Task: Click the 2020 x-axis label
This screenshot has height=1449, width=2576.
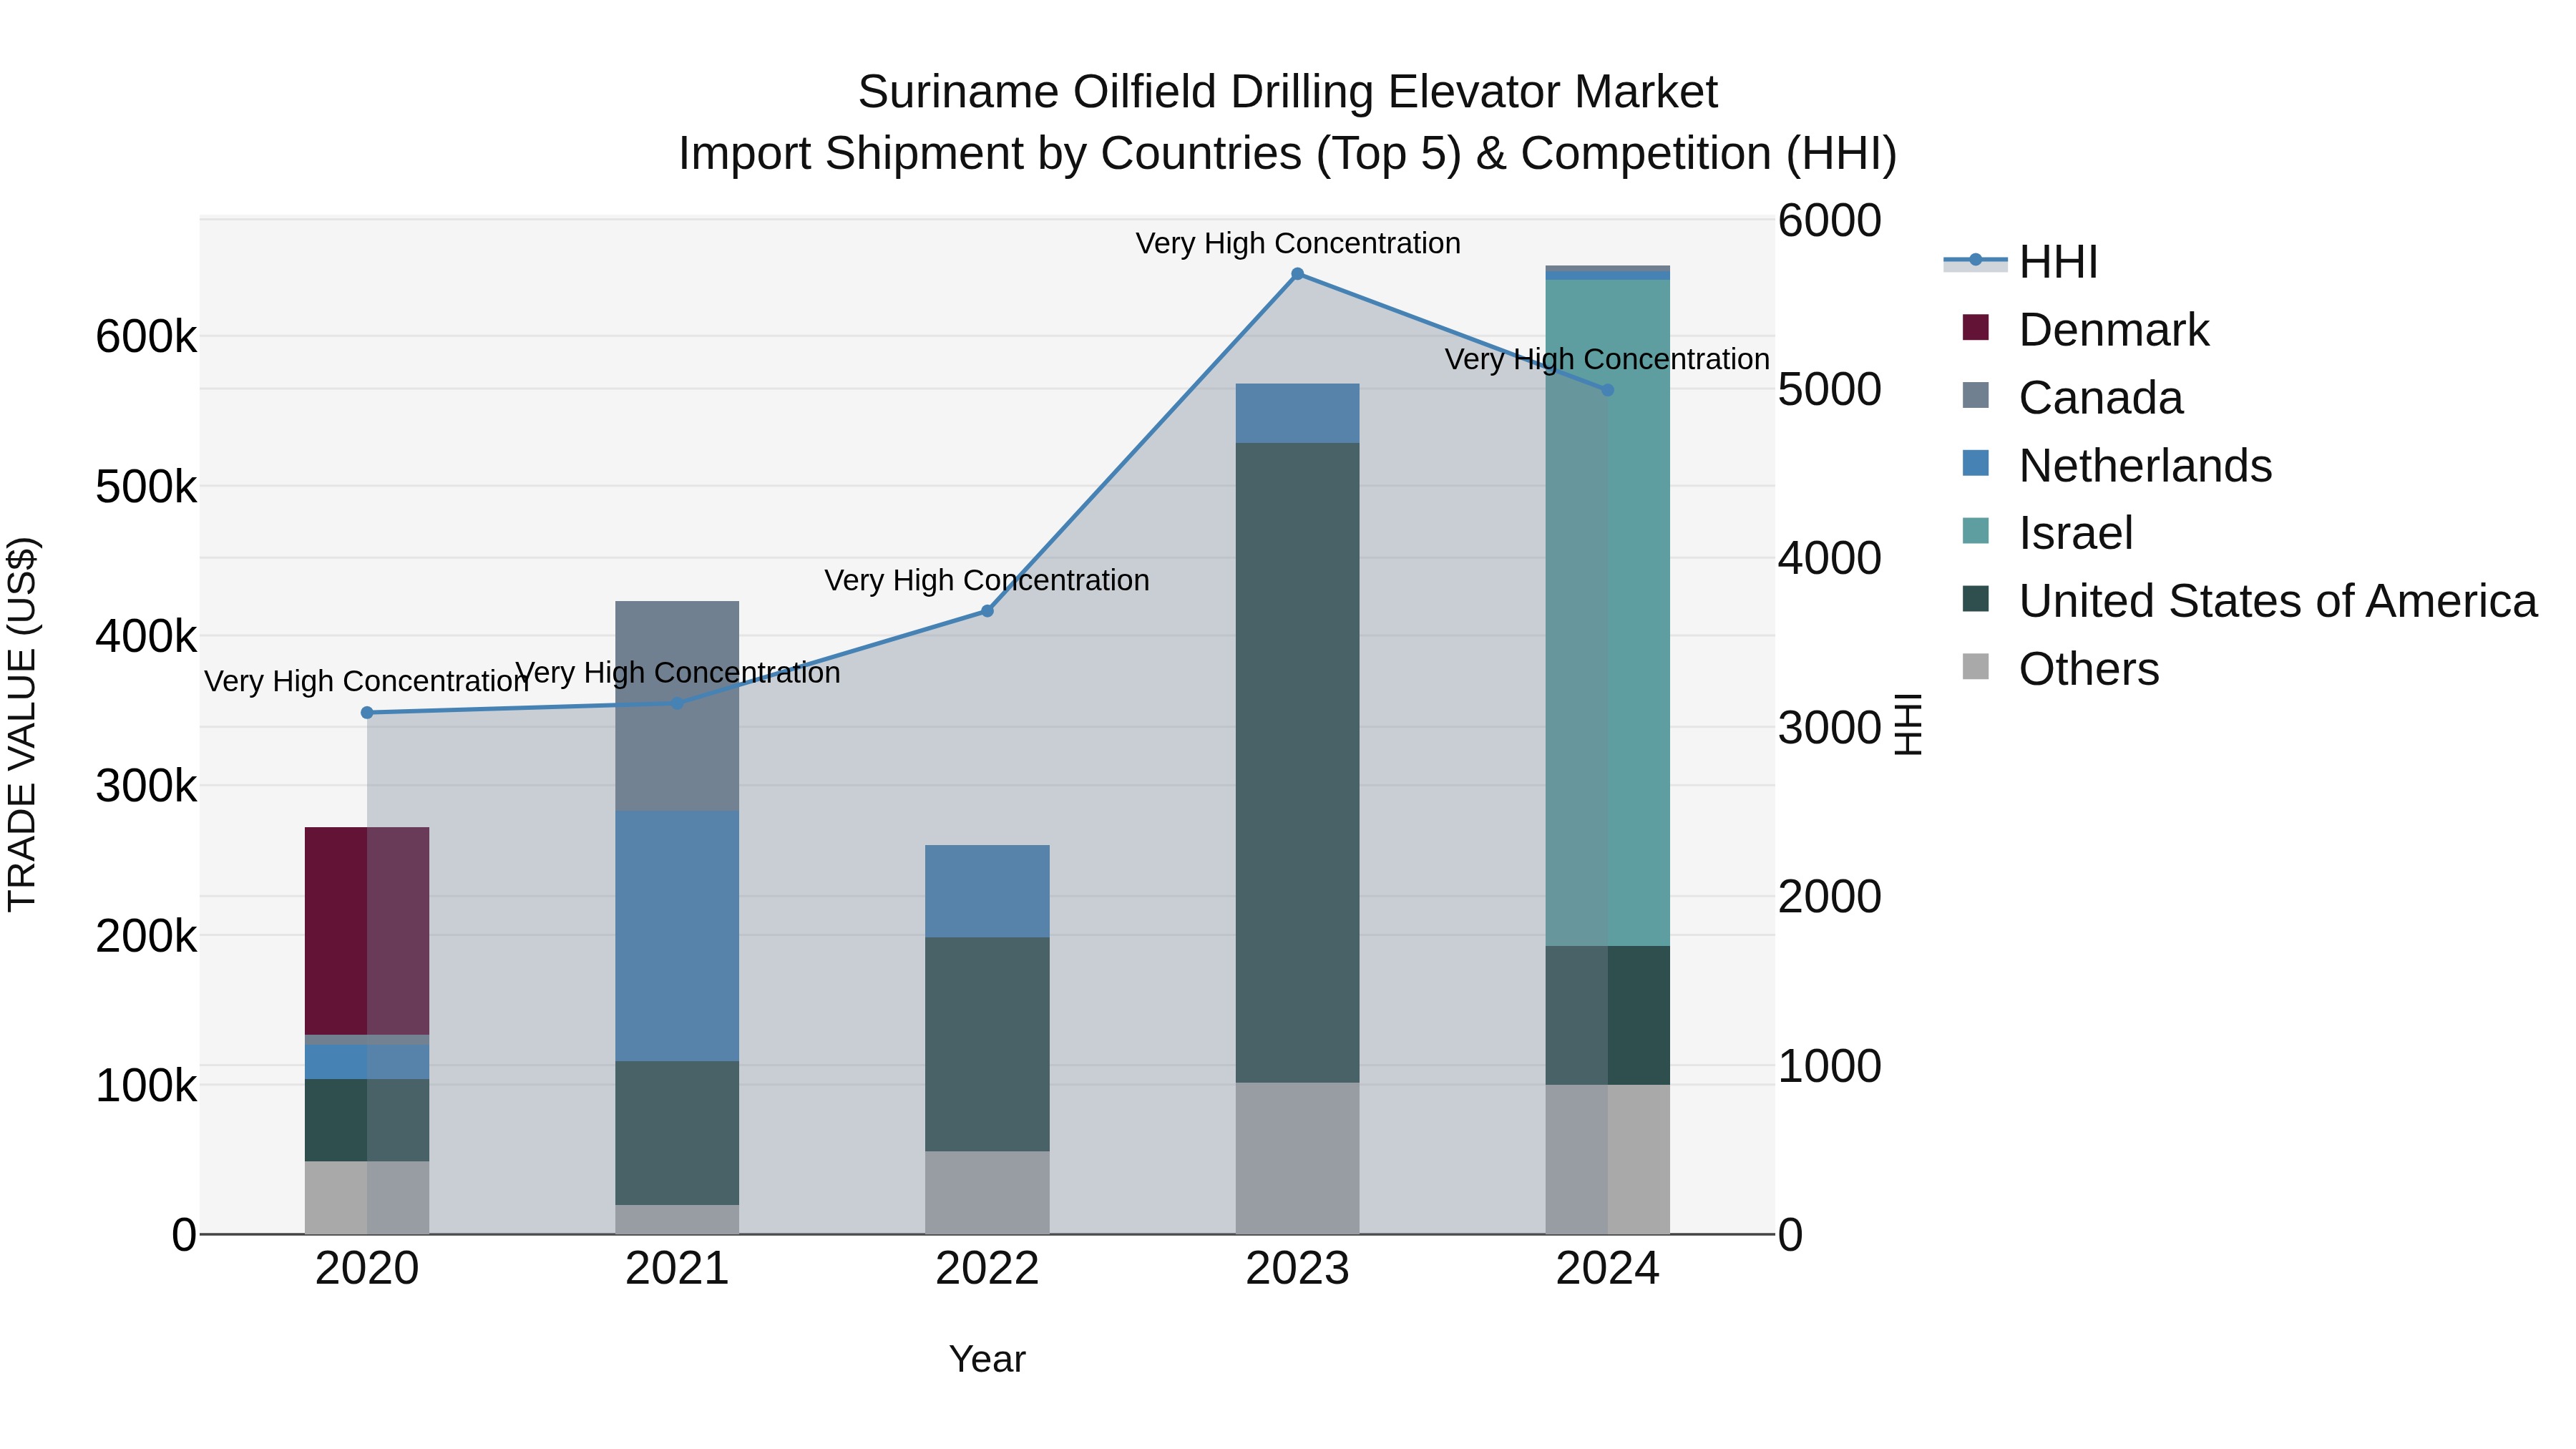Action: (367, 1269)
